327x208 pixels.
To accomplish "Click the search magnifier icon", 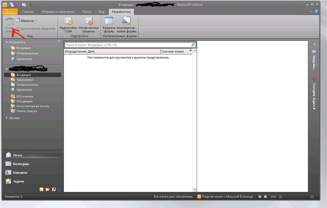I will [193, 45].
